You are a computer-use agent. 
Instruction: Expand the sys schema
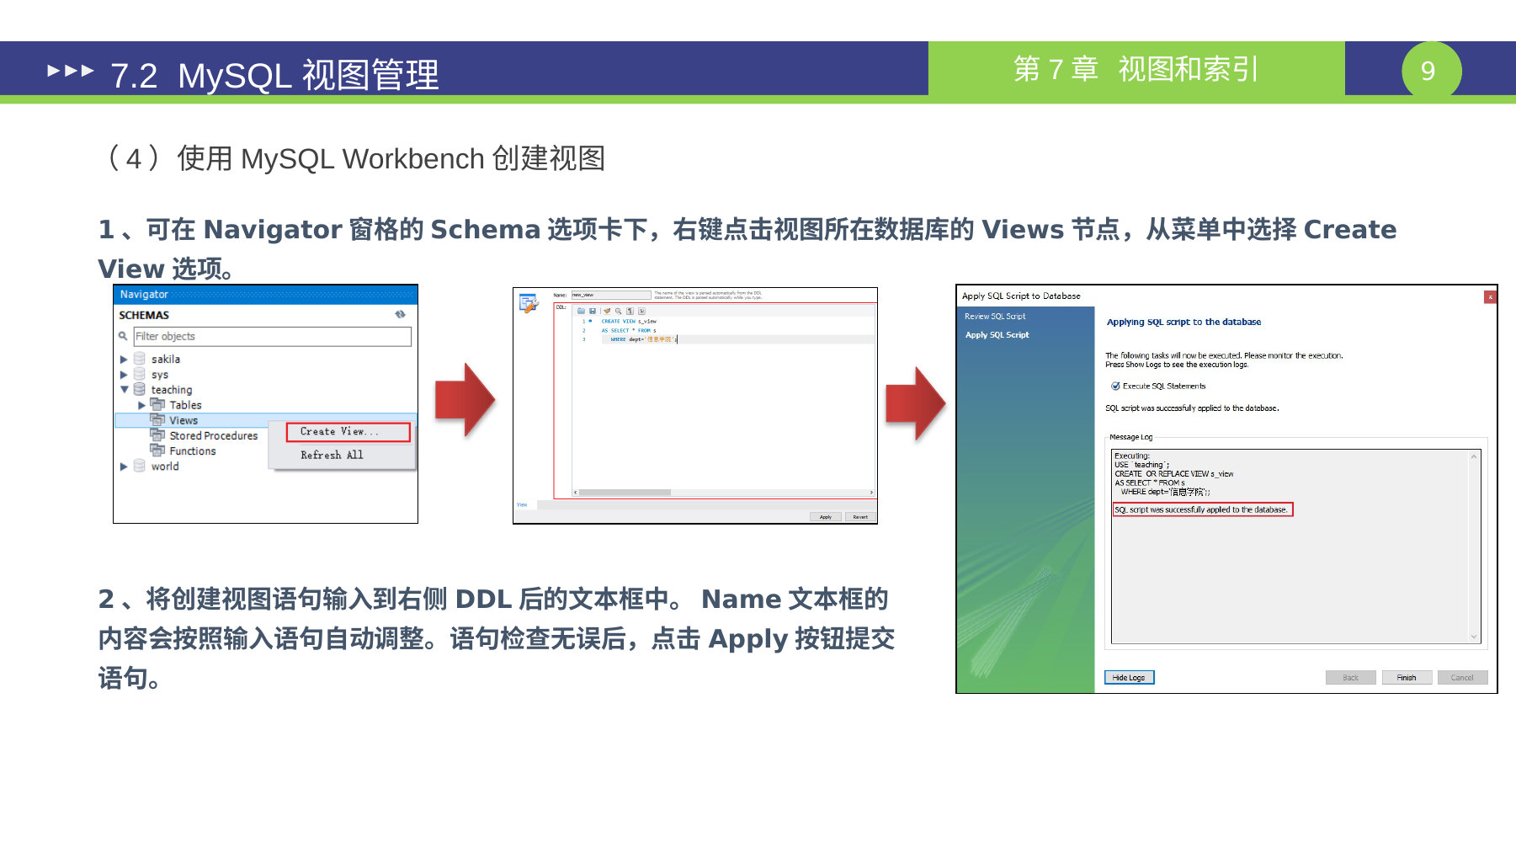tap(124, 375)
